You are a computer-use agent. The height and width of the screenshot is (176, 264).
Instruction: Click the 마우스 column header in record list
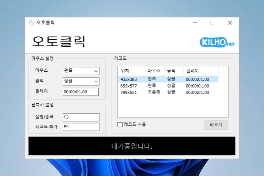click(x=154, y=71)
